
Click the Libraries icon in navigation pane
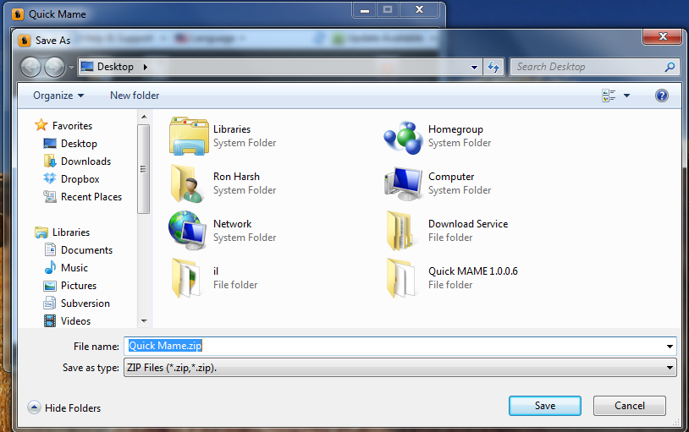[x=41, y=232]
